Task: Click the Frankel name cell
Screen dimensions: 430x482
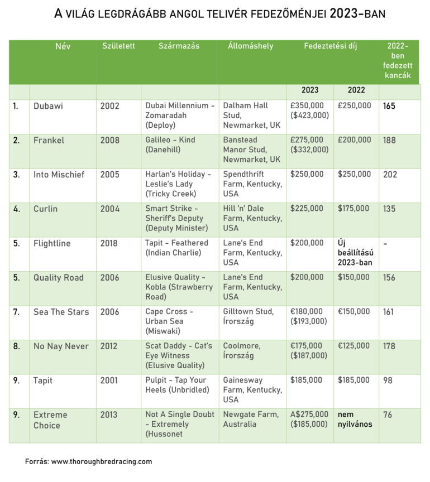Action: (x=49, y=140)
